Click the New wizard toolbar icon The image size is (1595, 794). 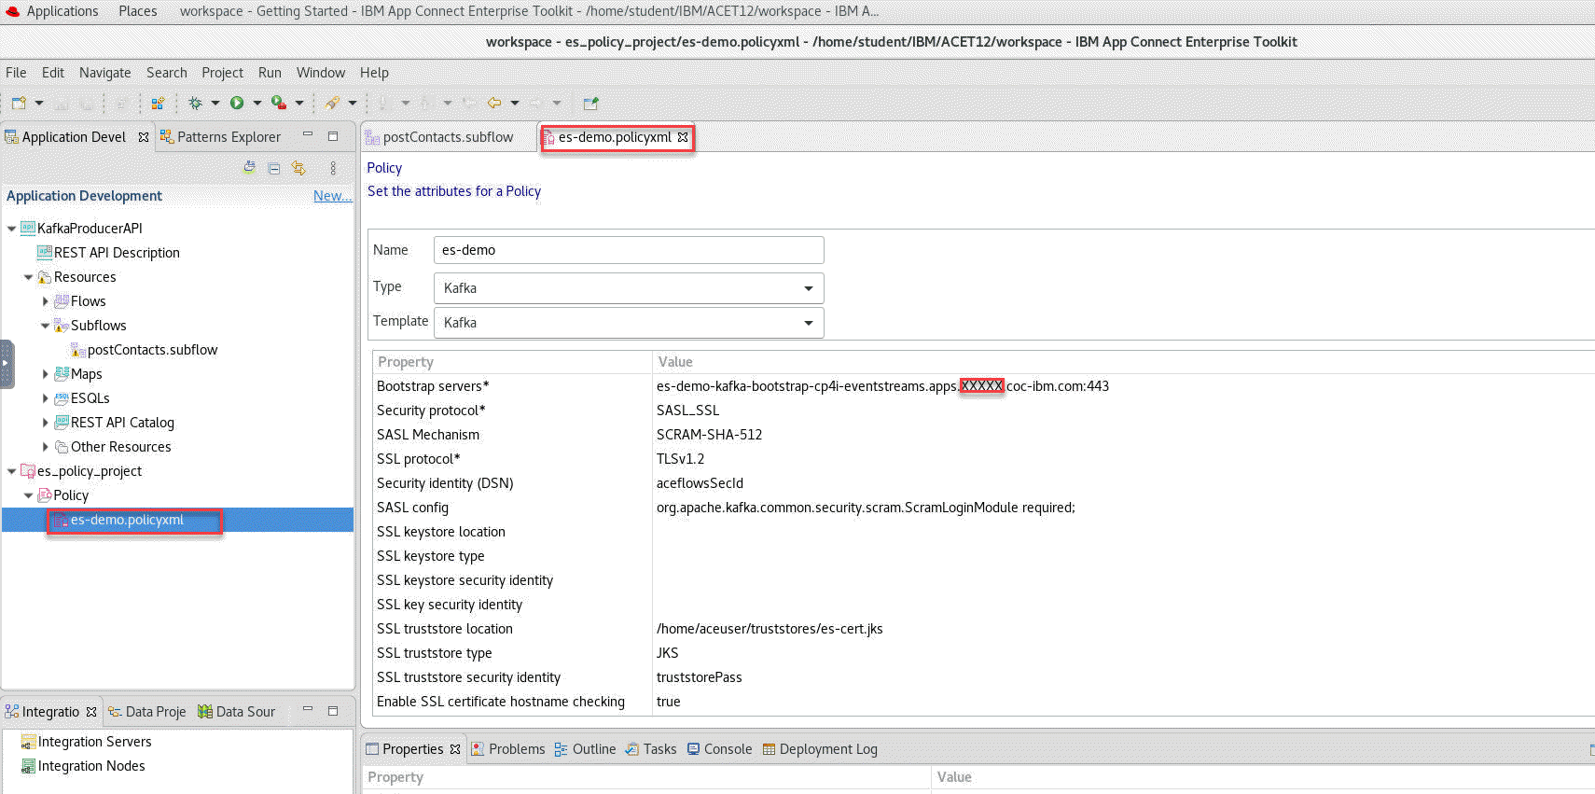pos(19,103)
